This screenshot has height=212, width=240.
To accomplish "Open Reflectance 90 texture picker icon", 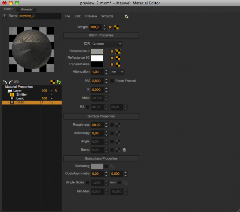I will point(118,58).
